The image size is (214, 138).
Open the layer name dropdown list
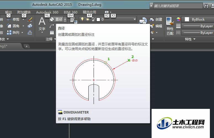tap(135, 19)
